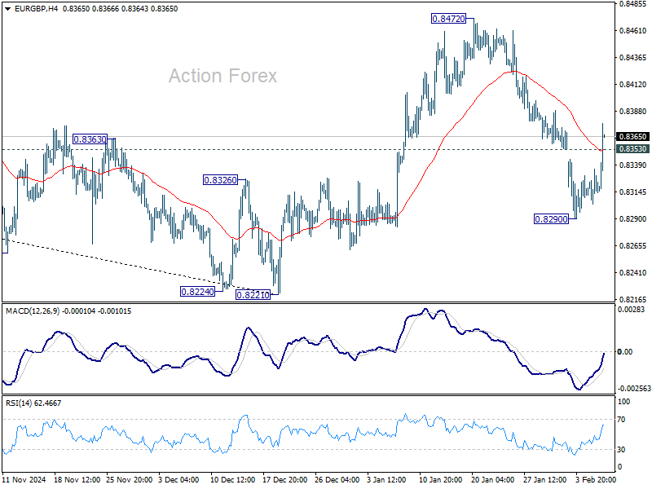The height and width of the screenshot is (489, 652).
Task: Click the 10 Dec 12:00 time label
Action: pos(232,479)
